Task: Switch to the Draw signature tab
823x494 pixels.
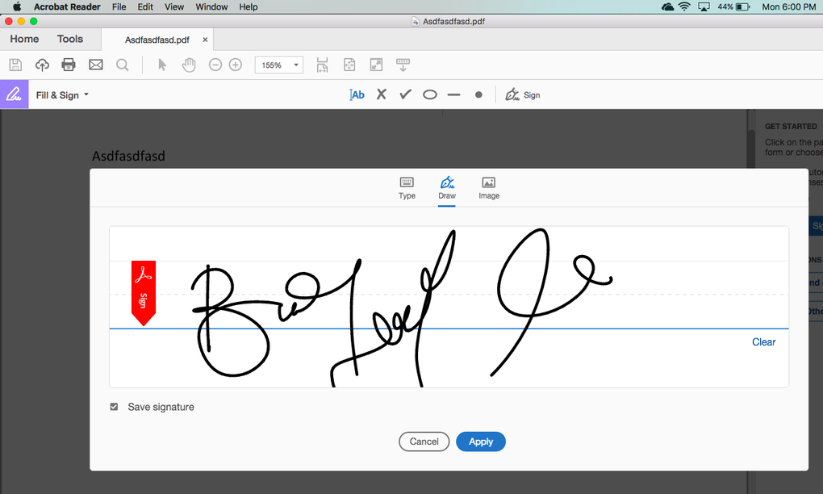Action: click(447, 188)
